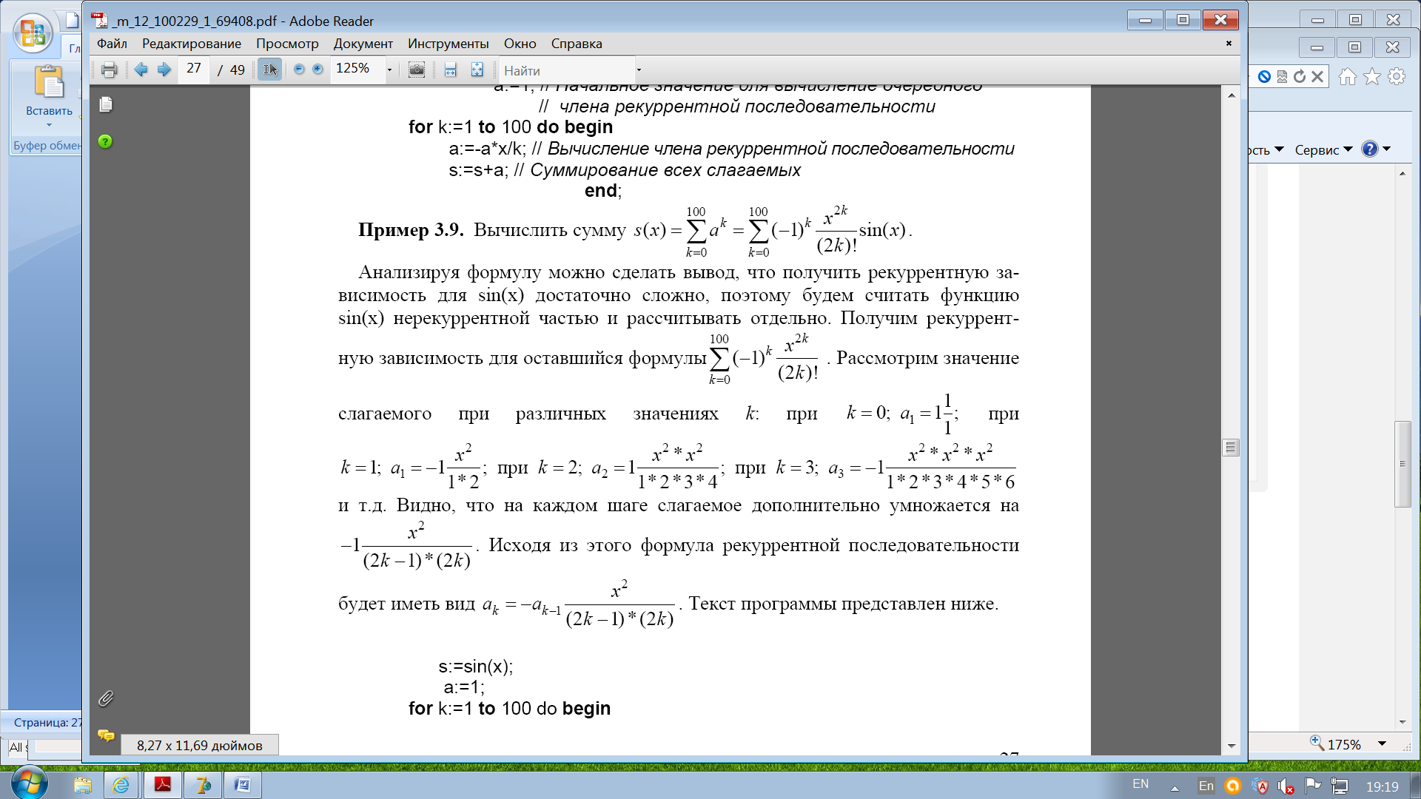This screenshot has height=799, width=1421.
Task: Click the browser scrollbar thumb
Action: click(x=1402, y=464)
